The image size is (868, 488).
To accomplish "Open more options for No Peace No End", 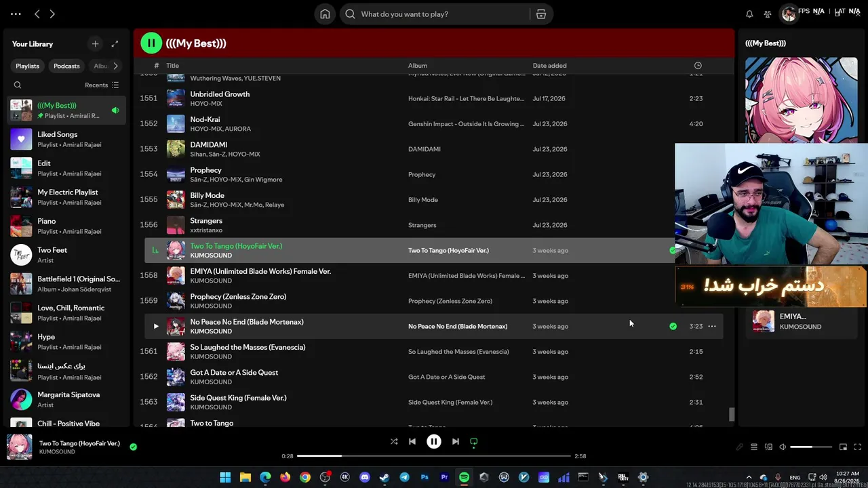I will click(x=712, y=327).
